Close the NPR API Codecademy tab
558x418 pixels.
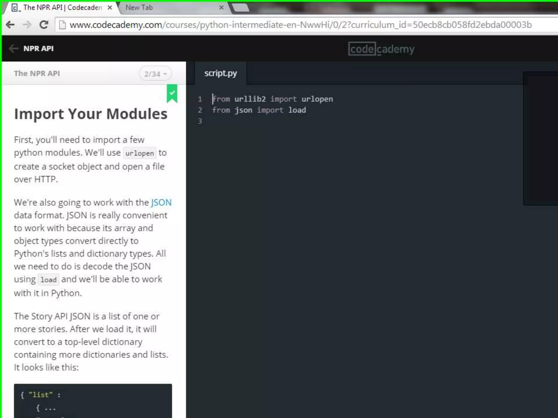110,8
